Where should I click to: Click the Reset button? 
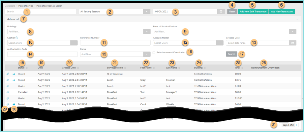[232, 11]
